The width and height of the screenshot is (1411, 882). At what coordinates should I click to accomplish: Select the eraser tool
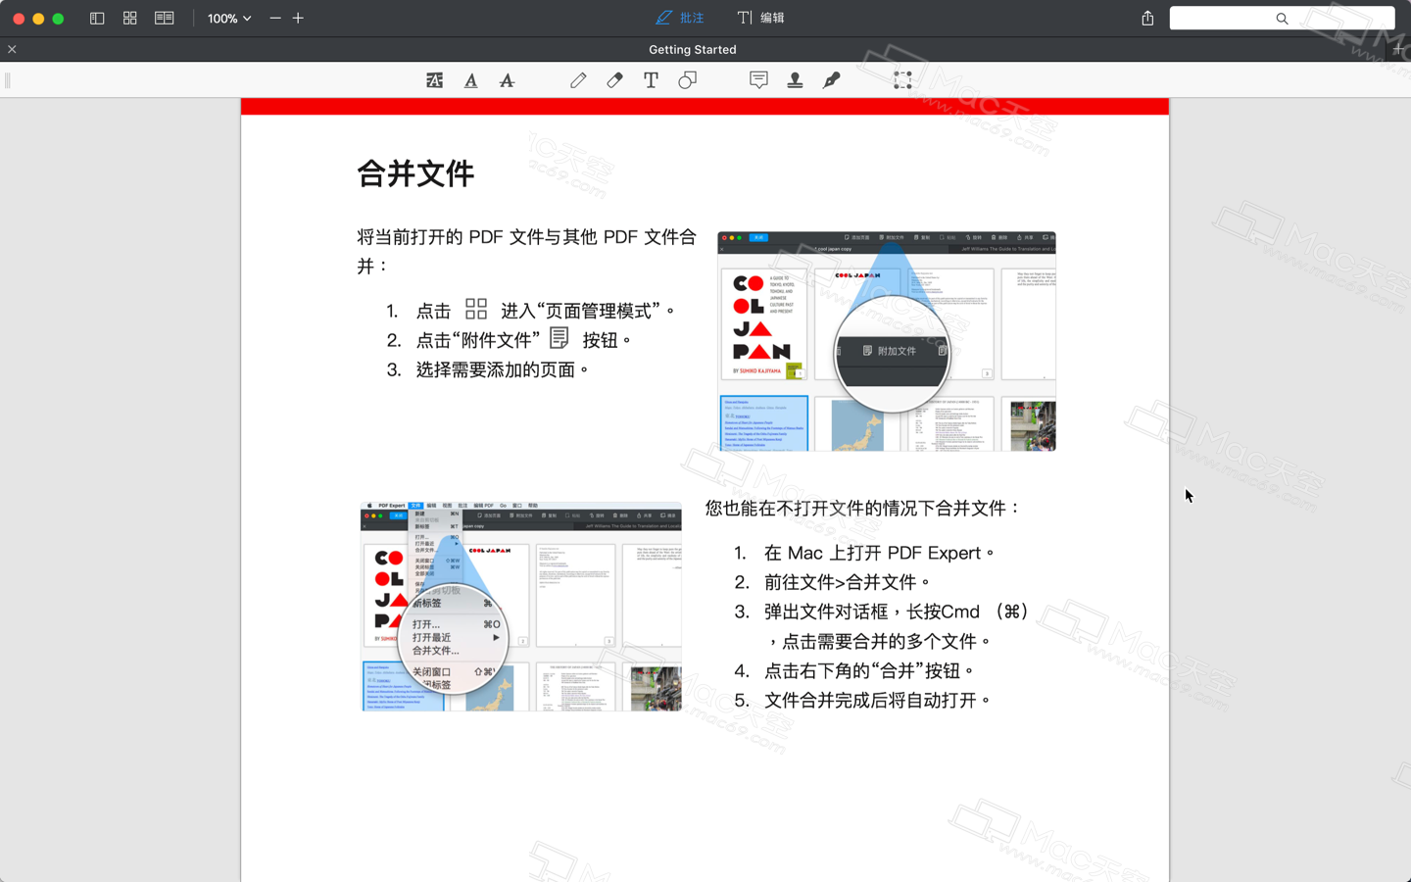click(614, 80)
